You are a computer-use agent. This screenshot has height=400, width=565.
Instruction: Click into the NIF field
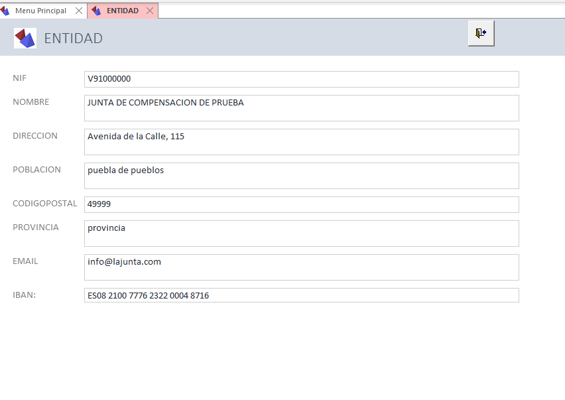click(x=301, y=79)
